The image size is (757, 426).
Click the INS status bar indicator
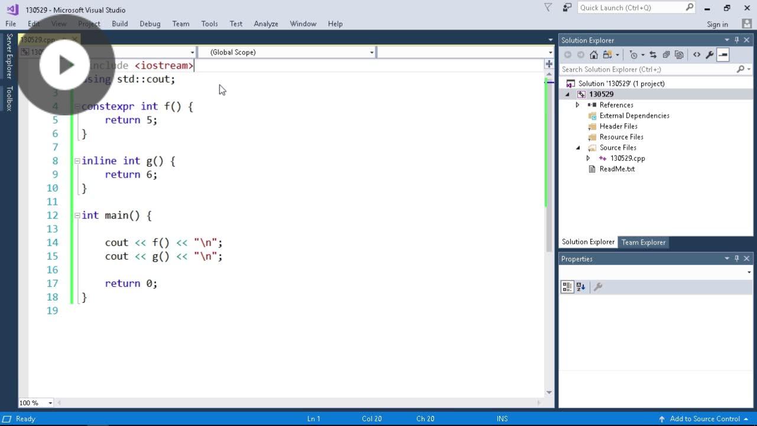tap(502, 418)
